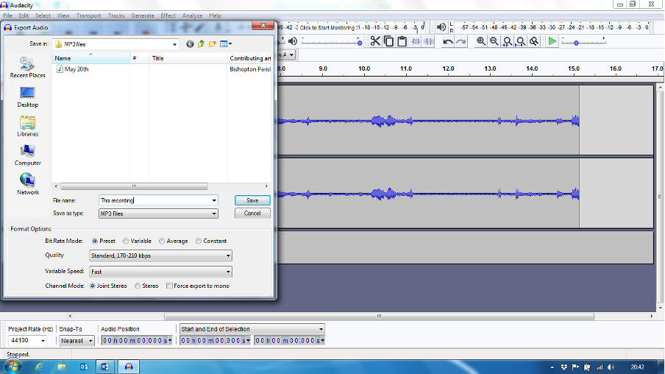Image resolution: width=665 pixels, height=374 pixels.
Task: Open the Save as type dropdown
Action: (214, 214)
